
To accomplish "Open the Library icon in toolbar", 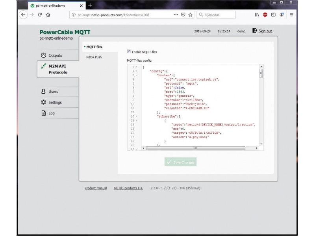I will pos(257,15).
